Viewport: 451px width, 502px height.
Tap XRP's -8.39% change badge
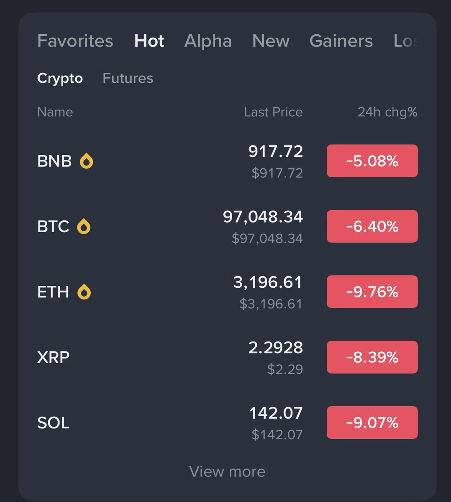[372, 357]
